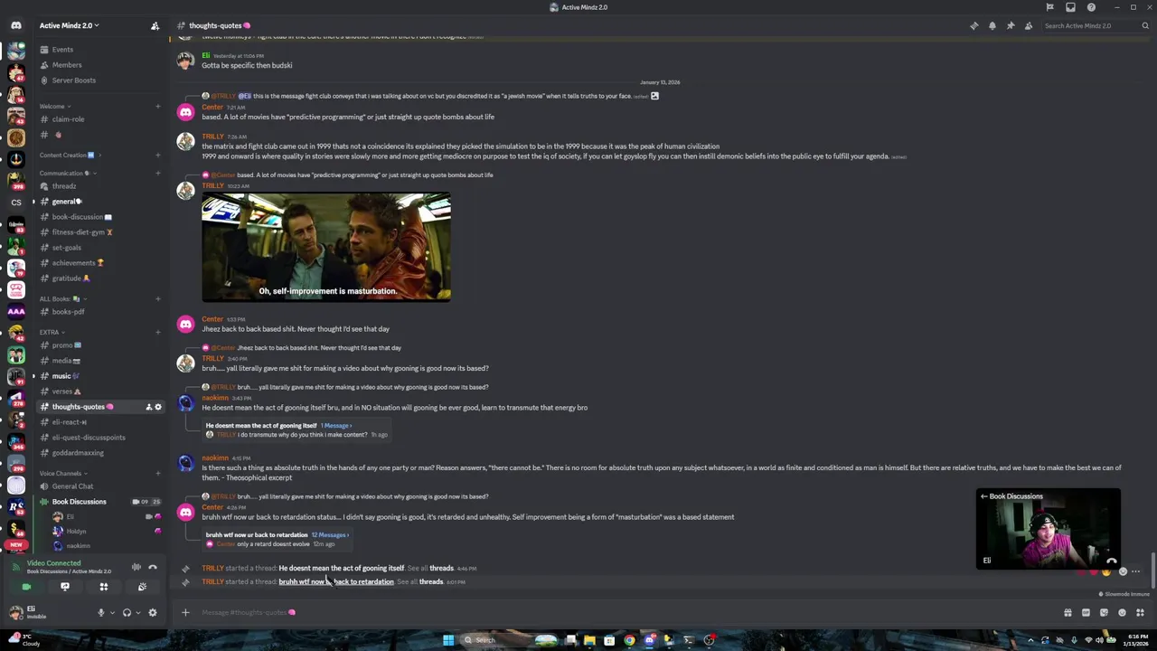The height and width of the screenshot is (651, 1157).
Task: Open the sticker picker
Action: click(1104, 612)
